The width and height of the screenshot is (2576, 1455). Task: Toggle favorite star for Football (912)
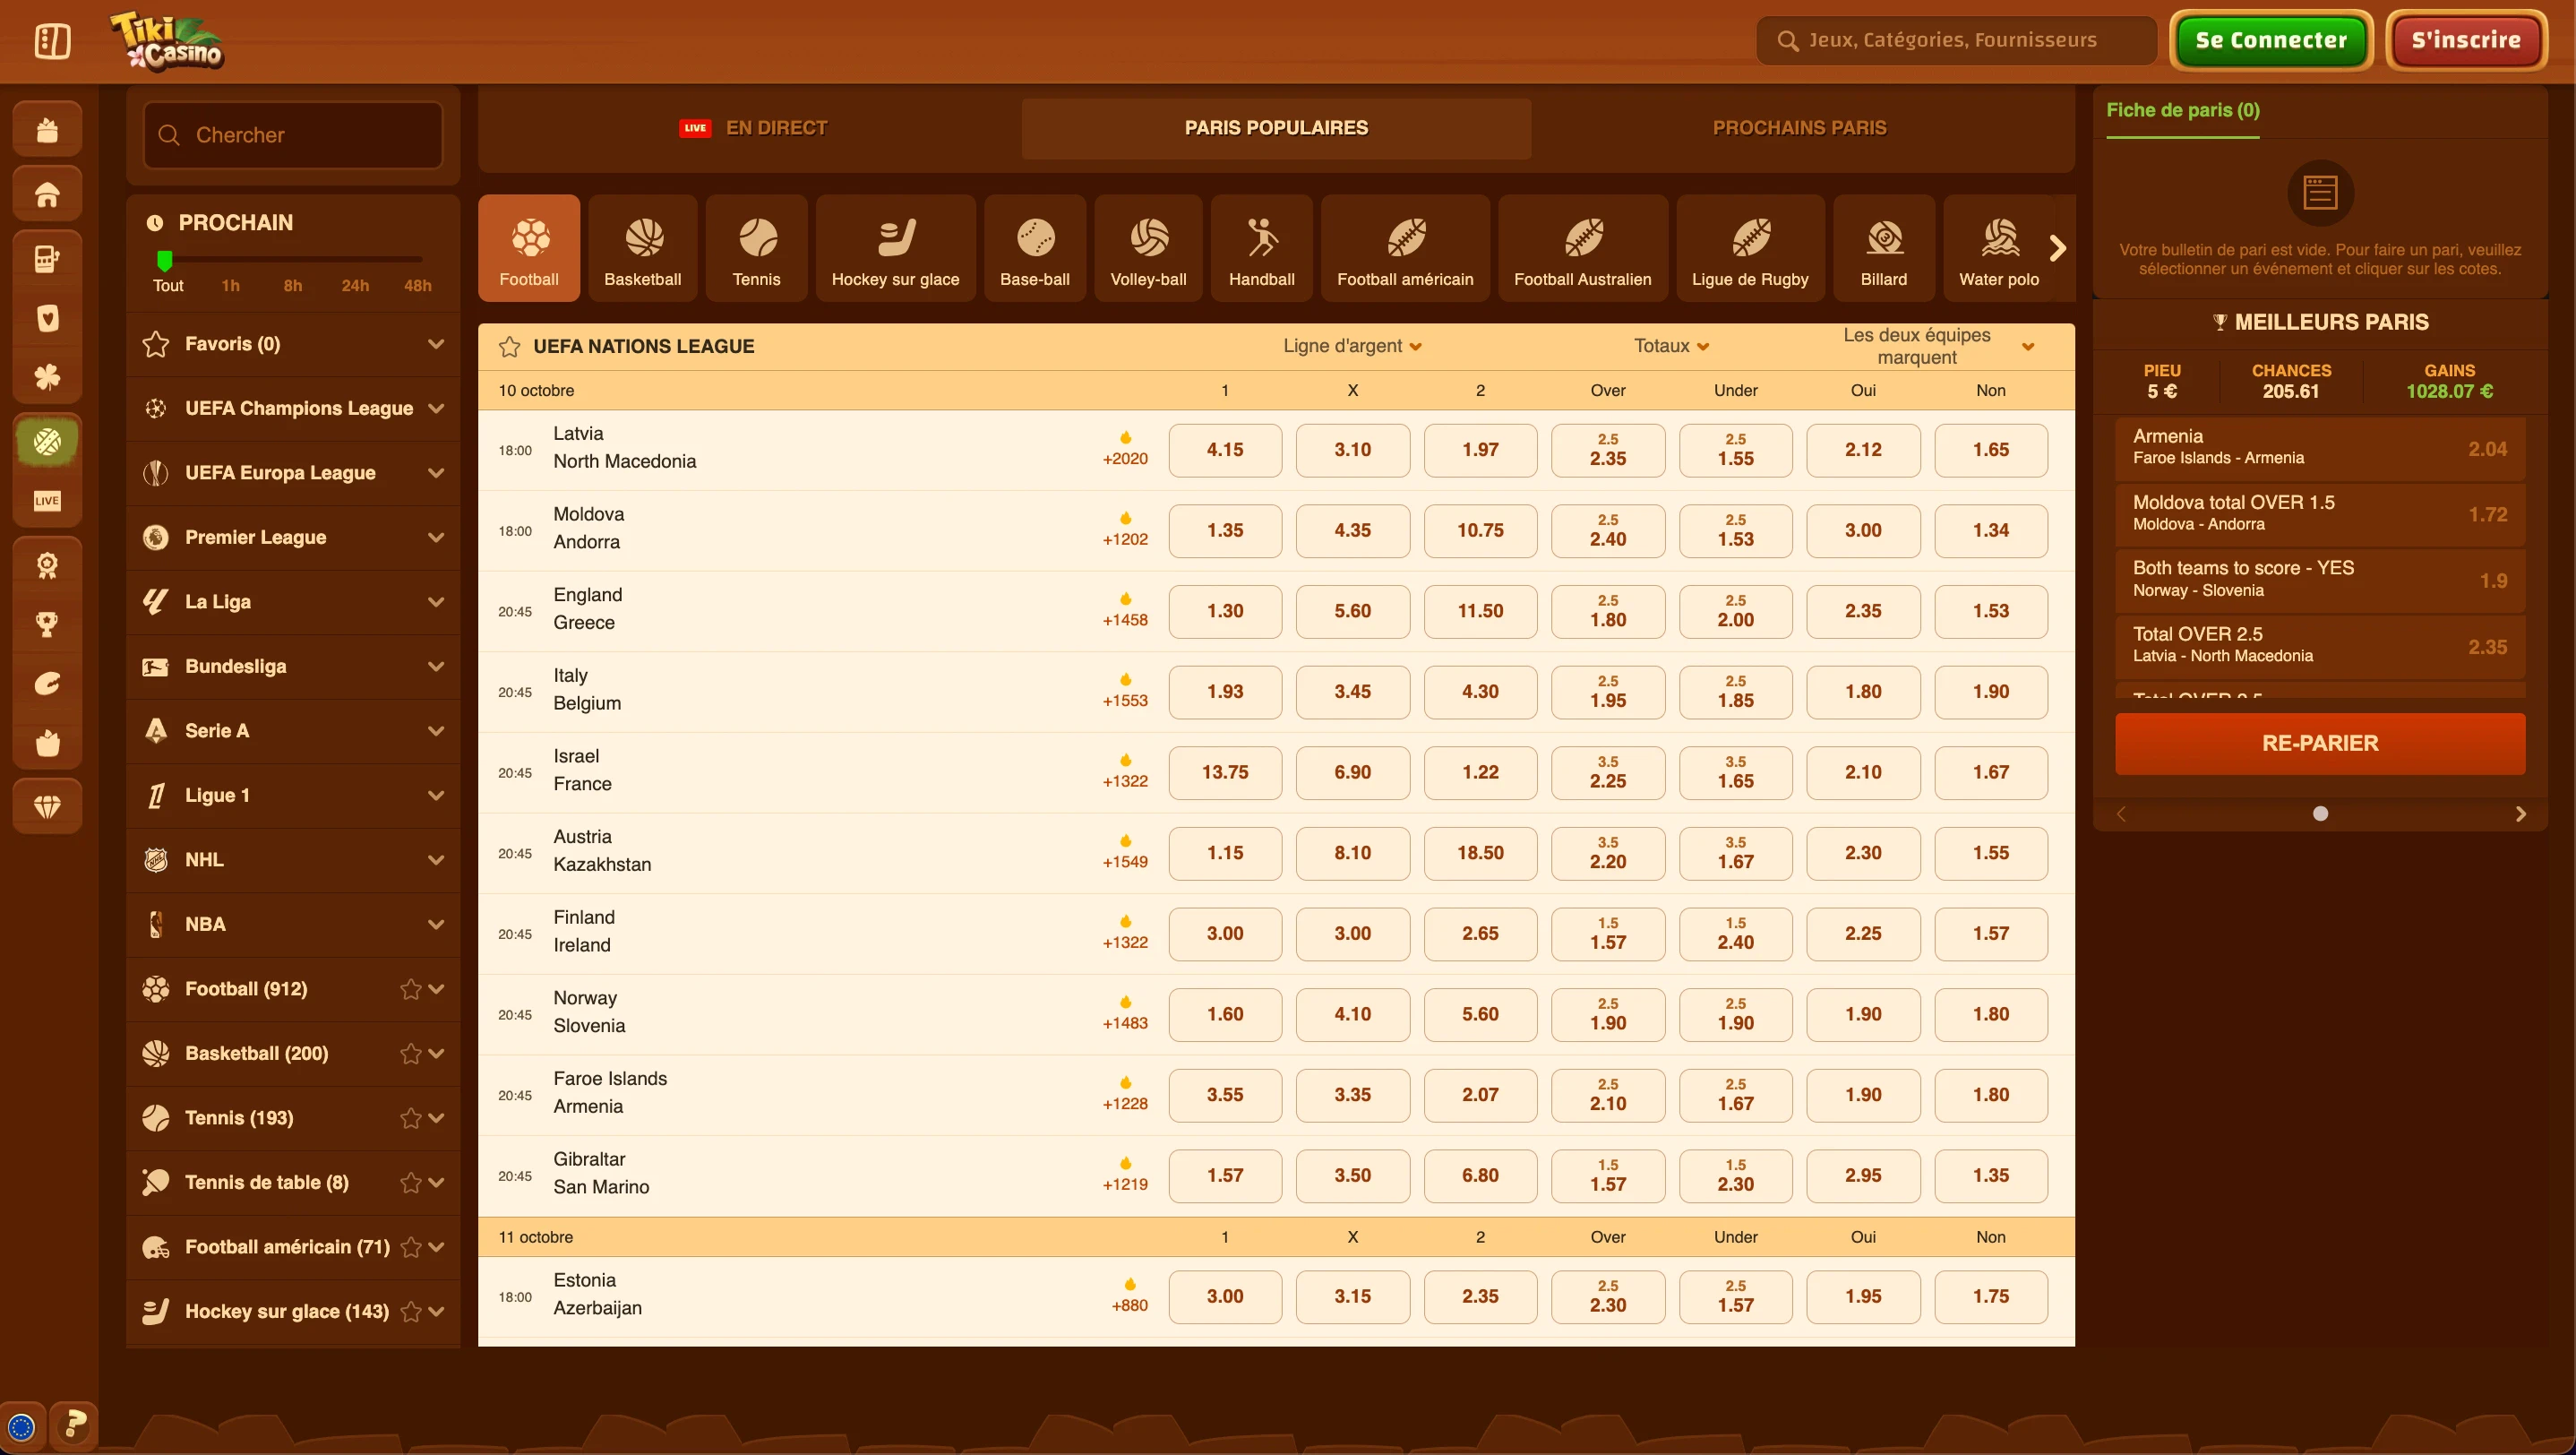tap(410, 989)
